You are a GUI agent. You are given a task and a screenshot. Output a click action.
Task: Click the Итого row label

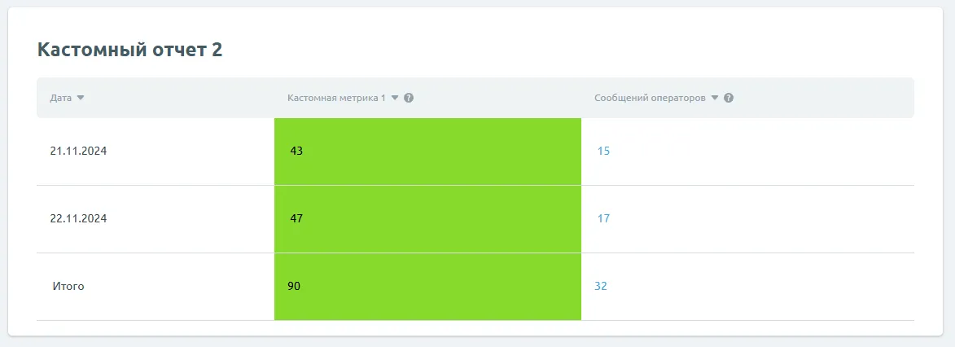point(68,286)
